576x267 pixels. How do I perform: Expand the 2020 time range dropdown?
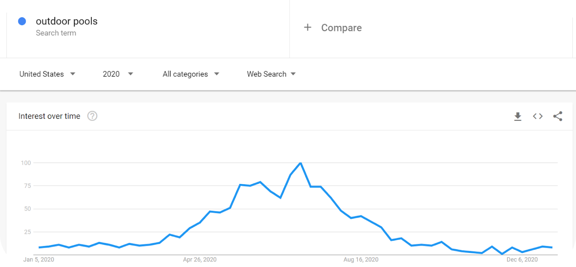[118, 74]
